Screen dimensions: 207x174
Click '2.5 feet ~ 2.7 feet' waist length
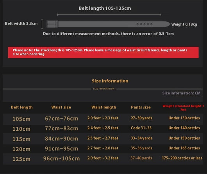coord(103,138)
